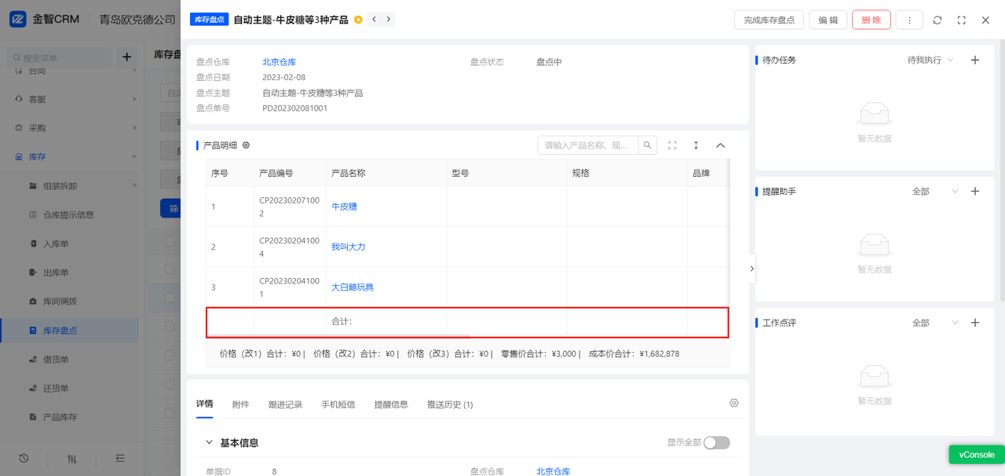The height and width of the screenshot is (476, 1005).
Task: Switch to 手机短信 tab
Action: coord(338,405)
